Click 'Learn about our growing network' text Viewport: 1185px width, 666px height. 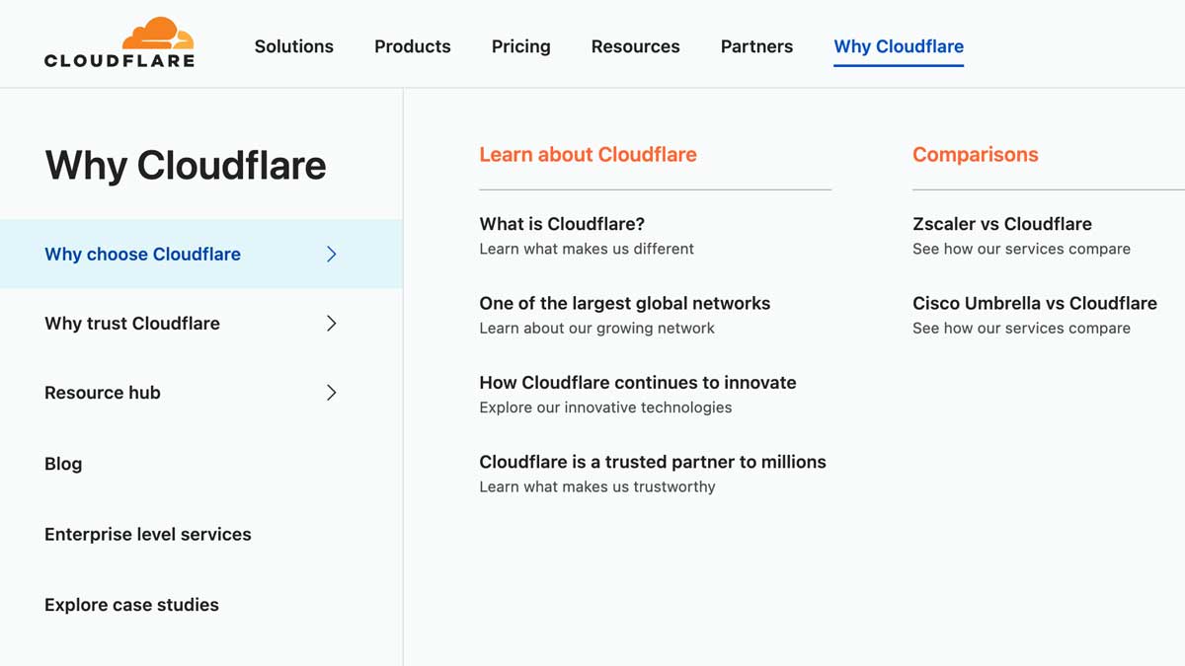click(597, 328)
